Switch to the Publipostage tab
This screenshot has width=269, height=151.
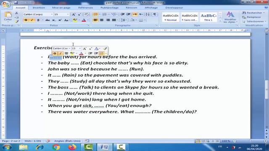(x=109, y=8)
